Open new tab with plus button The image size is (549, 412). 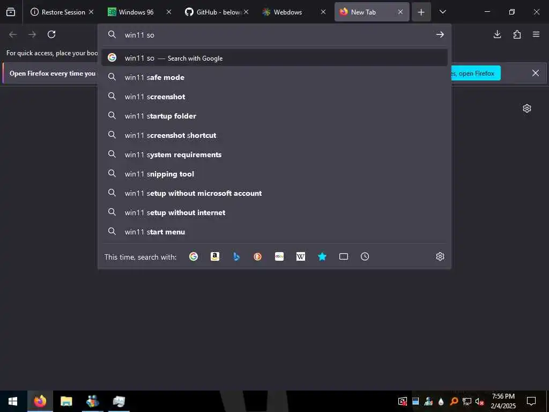coord(421,12)
